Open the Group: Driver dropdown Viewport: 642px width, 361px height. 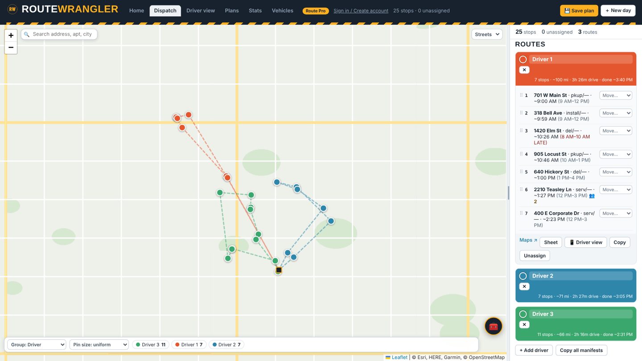[37, 345]
